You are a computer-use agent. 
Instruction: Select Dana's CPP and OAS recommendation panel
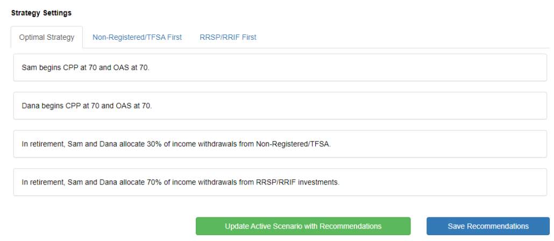click(x=280, y=105)
